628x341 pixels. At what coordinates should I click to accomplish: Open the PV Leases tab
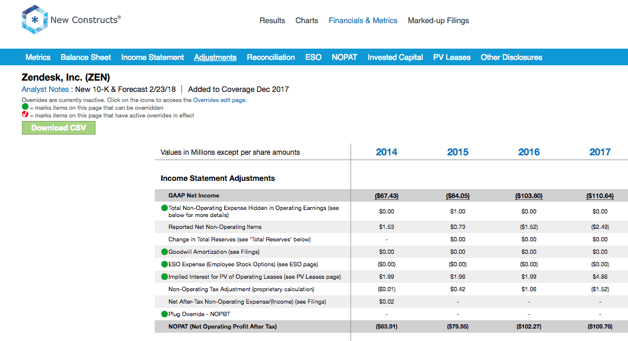coord(452,58)
